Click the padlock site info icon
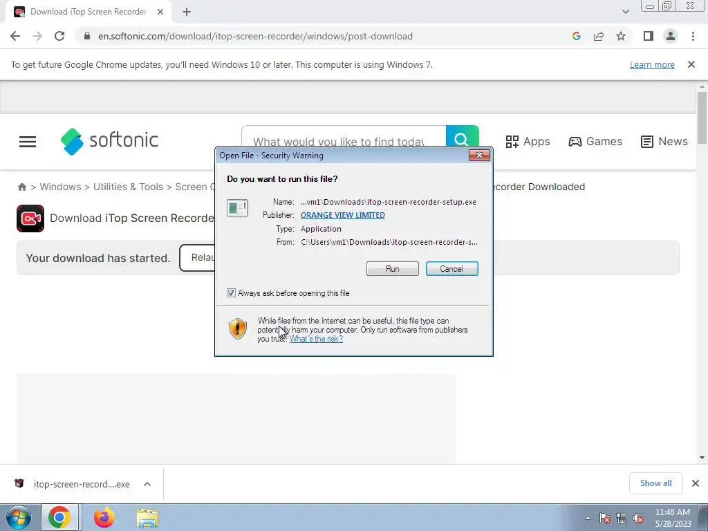708x531 pixels. tap(87, 36)
